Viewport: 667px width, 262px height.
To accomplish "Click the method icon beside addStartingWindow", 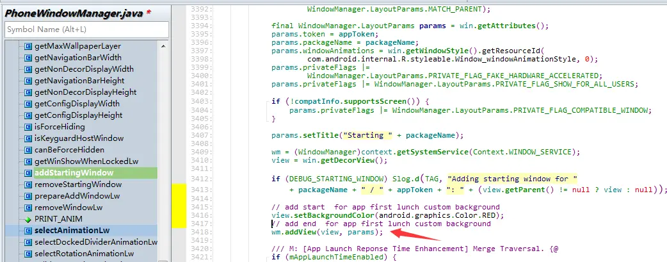I will 28,173.
